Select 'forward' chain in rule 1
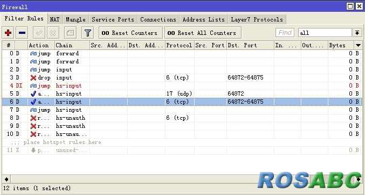This screenshot has width=365, height=195. 67,62
